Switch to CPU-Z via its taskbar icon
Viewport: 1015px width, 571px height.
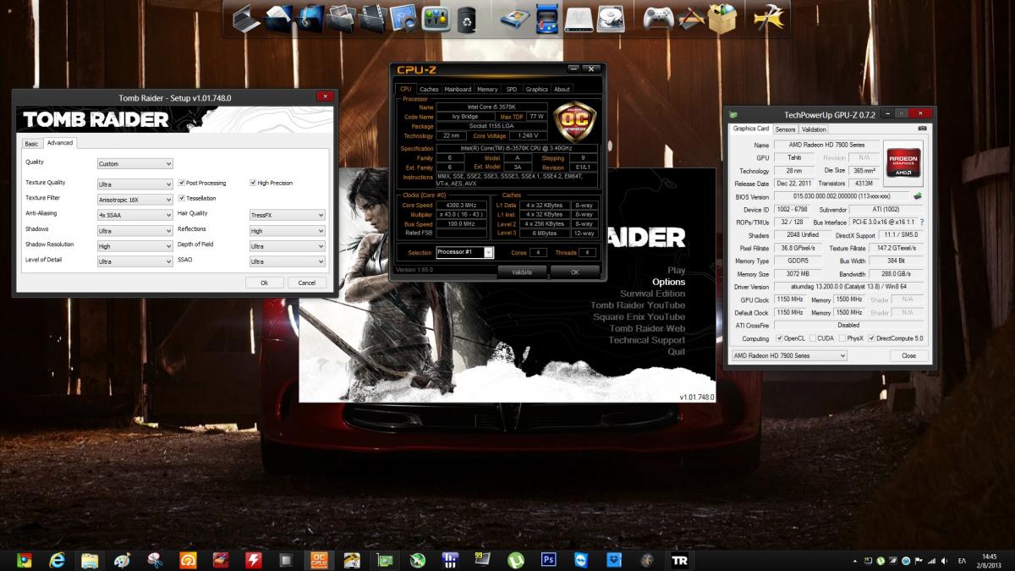coord(320,559)
